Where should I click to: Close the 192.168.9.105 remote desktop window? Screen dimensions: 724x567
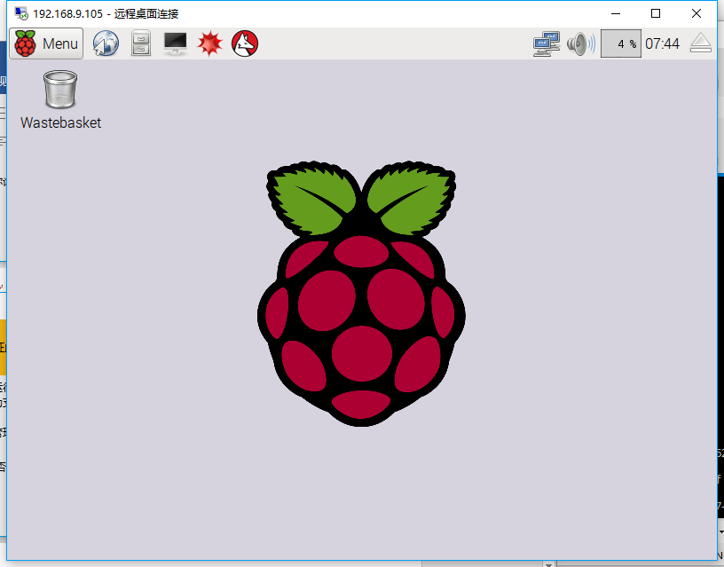pos(696,13)
